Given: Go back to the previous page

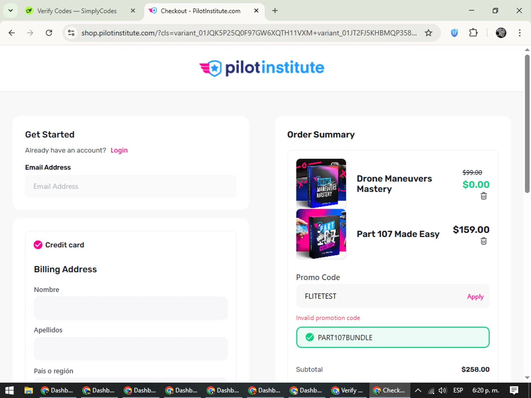Looking at the screenshot, I should coord(12,33).
